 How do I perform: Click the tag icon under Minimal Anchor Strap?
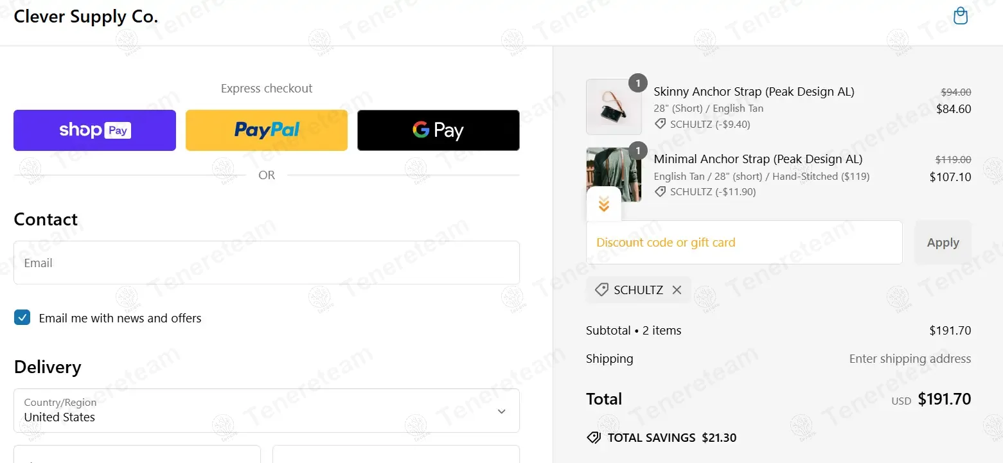660,191
